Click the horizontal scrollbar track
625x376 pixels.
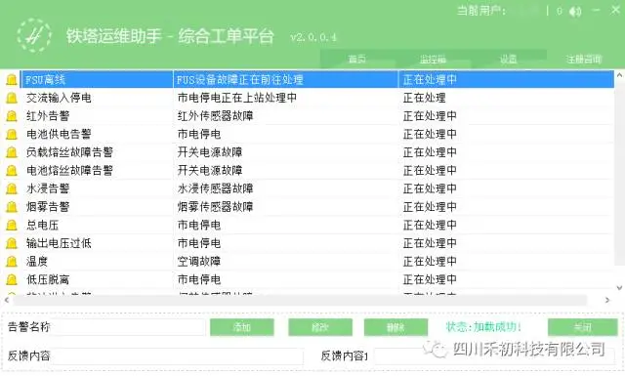coord(300,300)
